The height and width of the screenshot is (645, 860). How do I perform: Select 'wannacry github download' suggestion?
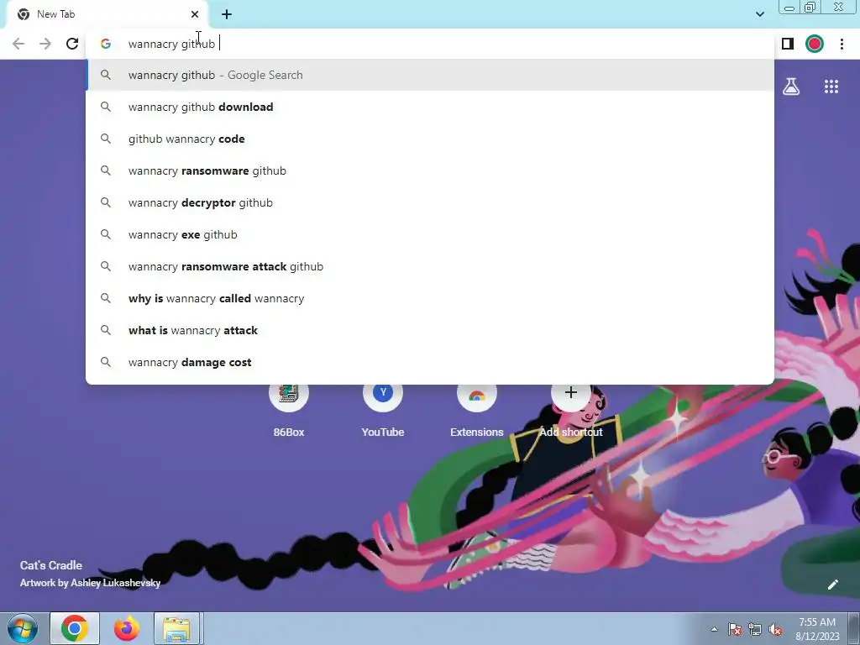(431, 107)
